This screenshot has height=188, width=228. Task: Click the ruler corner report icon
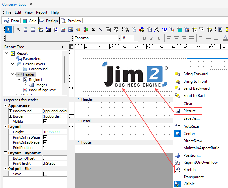[71, 47]
